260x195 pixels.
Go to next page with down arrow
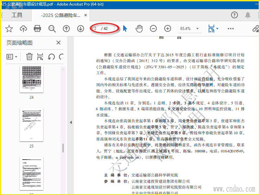[81, 29]
